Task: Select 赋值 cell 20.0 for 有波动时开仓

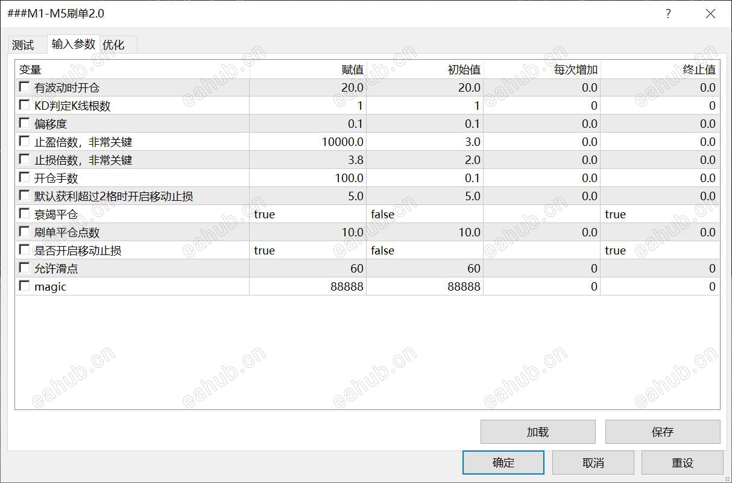Action: 308,87
